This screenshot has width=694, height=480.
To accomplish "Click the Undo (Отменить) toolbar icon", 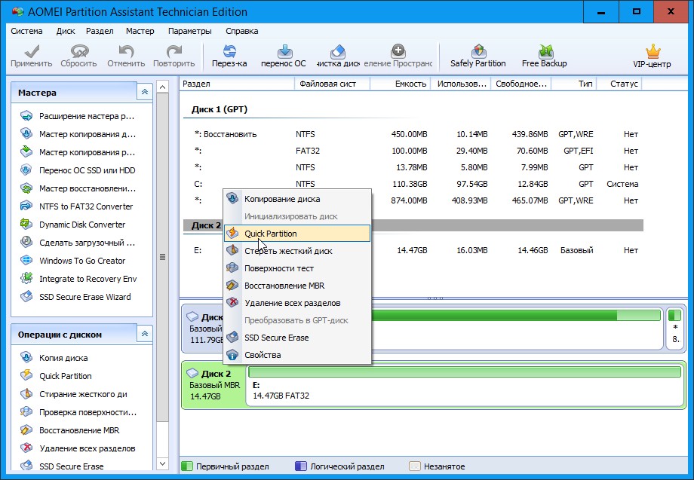I will click(126, 56).
